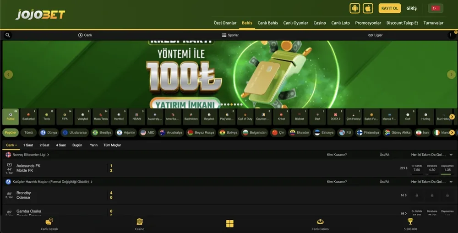The width and height of the screenshot is (458, 233).
Task: Select the Badminton sport icon
Action: [191, 116]
